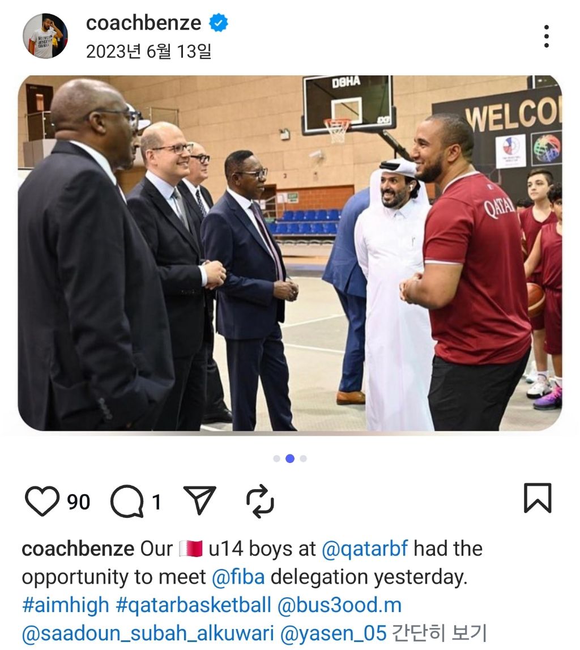Screen dimensions: 580x650
Task: Open the #qatarbasketball hashtag
Action: click(193, 605)
